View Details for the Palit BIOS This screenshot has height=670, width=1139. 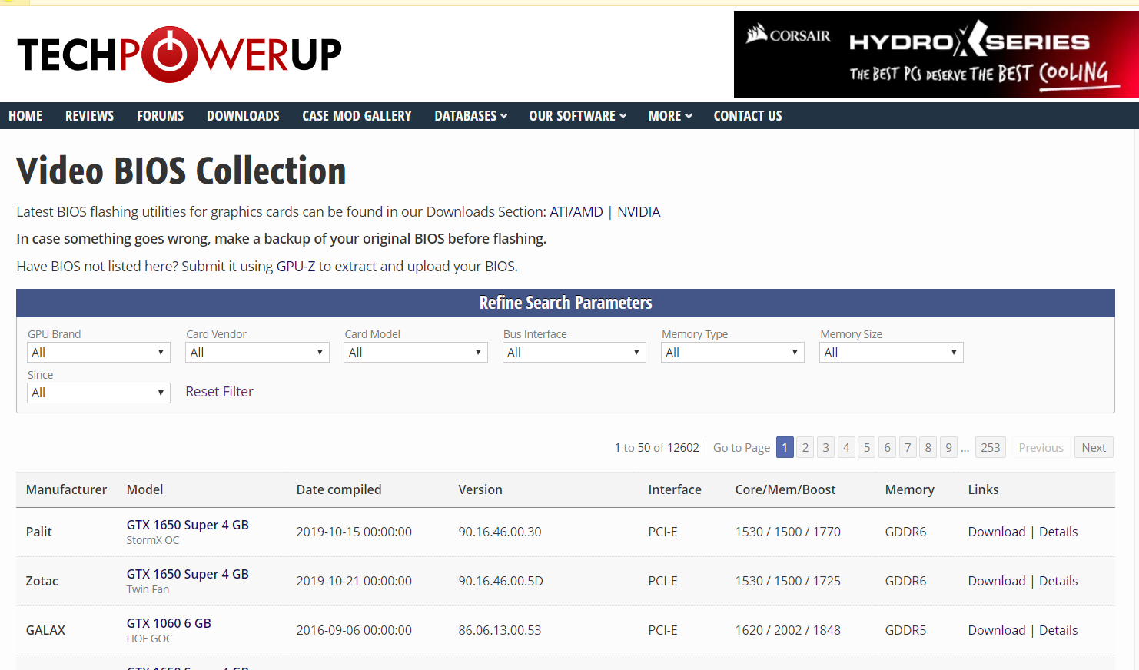[1058, 532]
